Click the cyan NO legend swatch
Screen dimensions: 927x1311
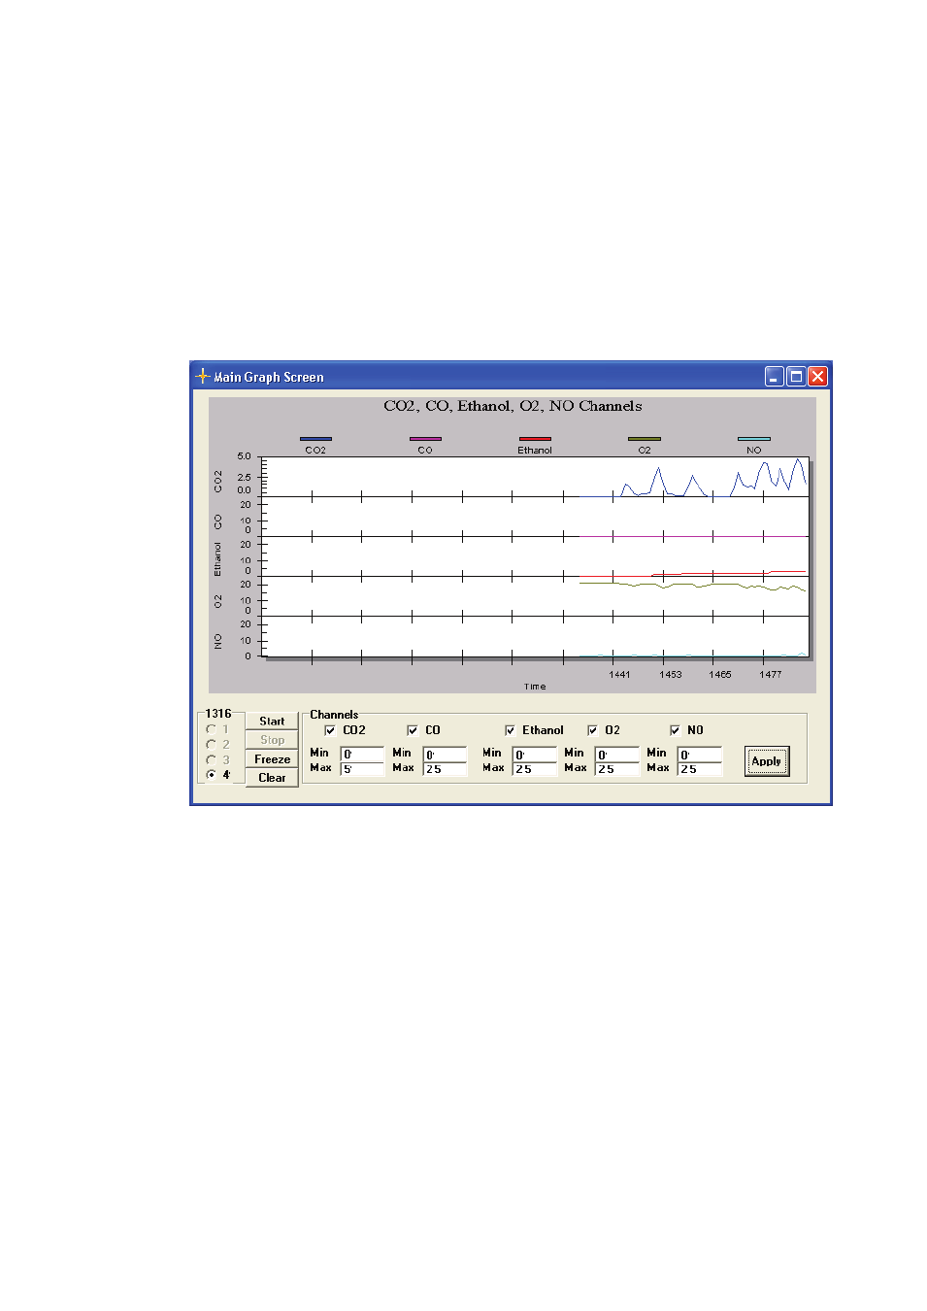[x=754, y=439]
